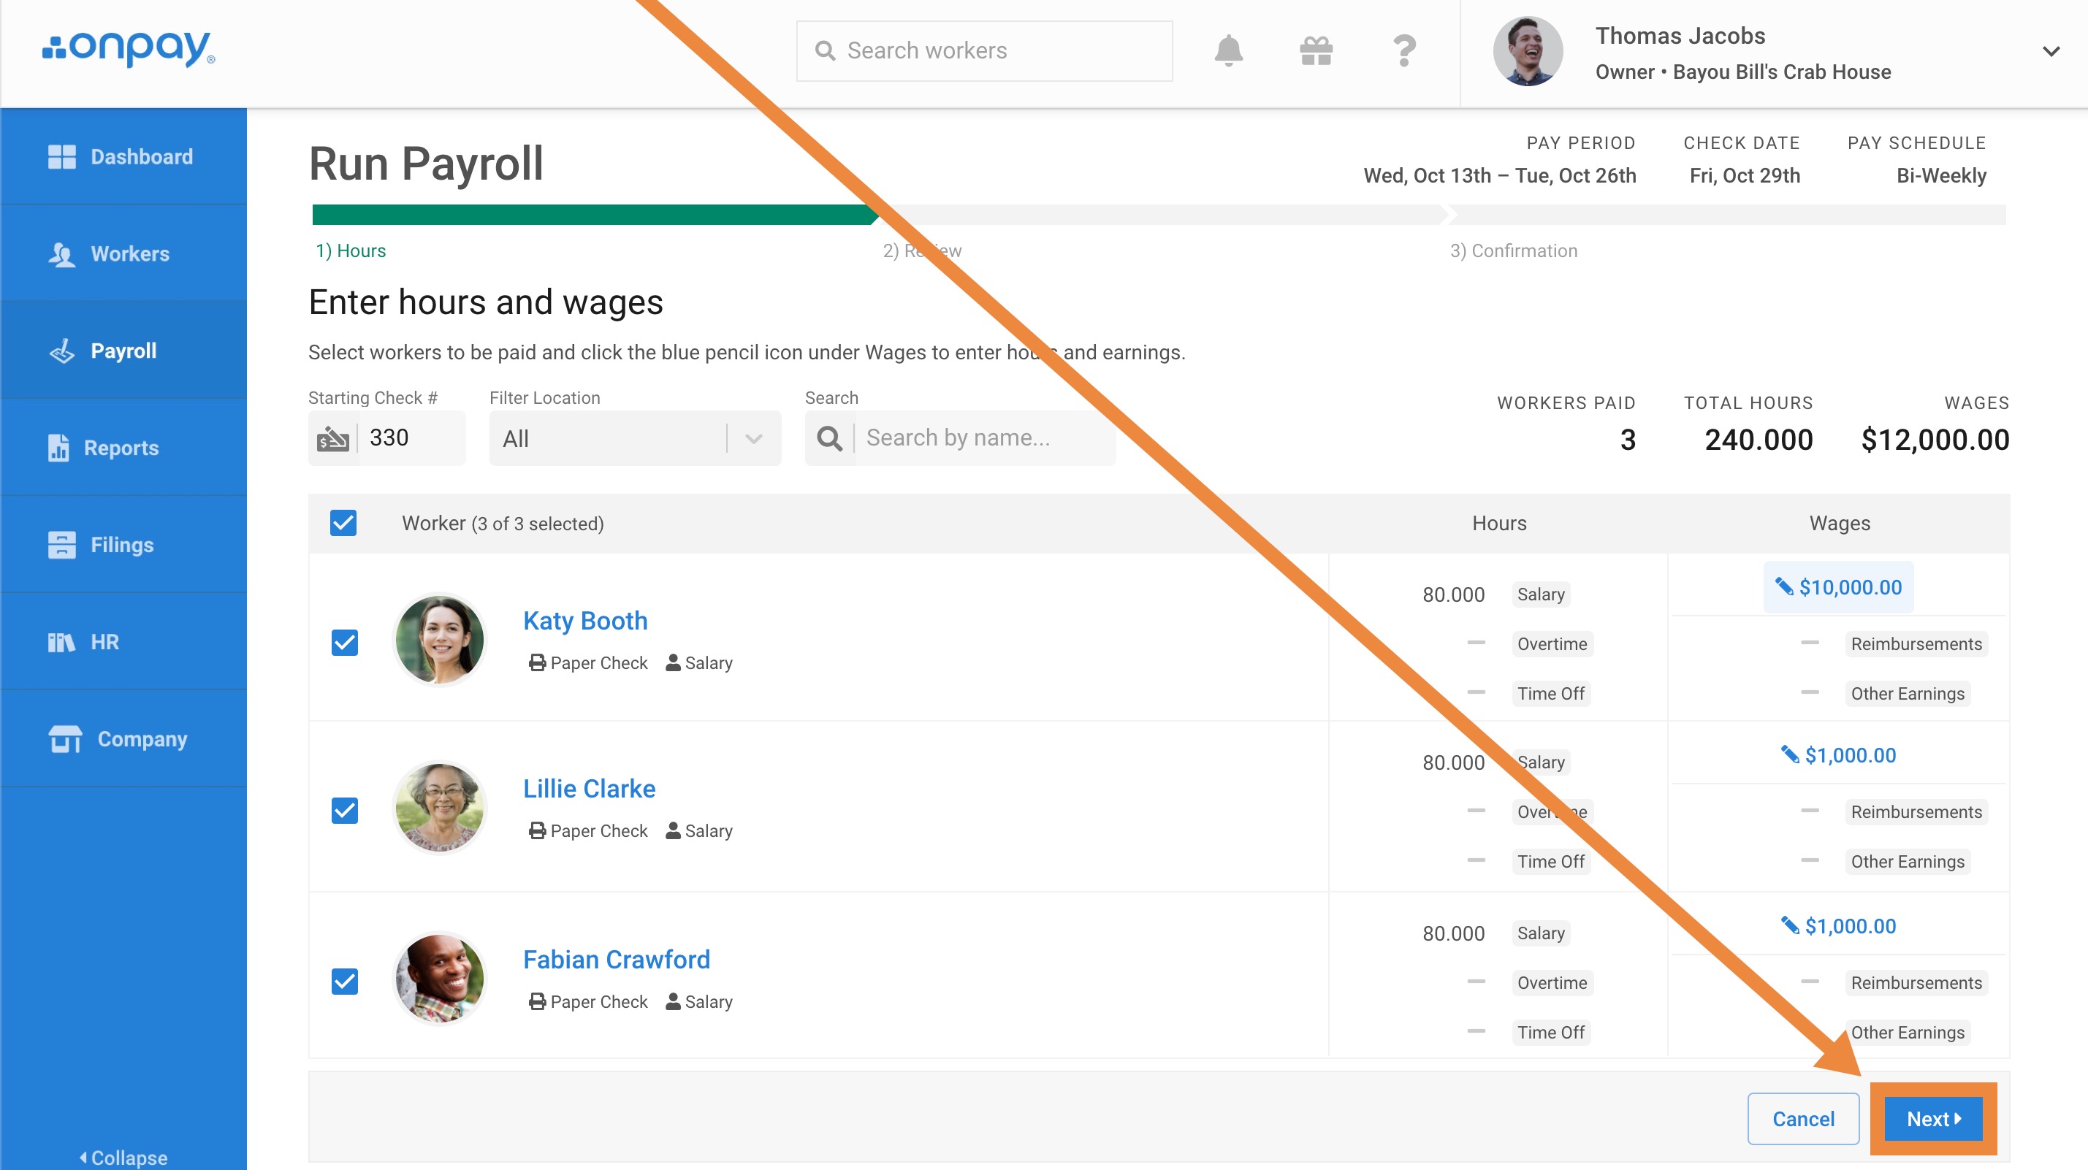Click the green payroll progress bar
This screenshot has width=2088, height=1170.
click(x=593, y=215)
